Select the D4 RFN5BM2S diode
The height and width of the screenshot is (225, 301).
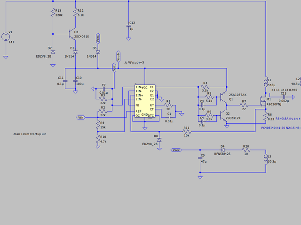tap(222, 150)
